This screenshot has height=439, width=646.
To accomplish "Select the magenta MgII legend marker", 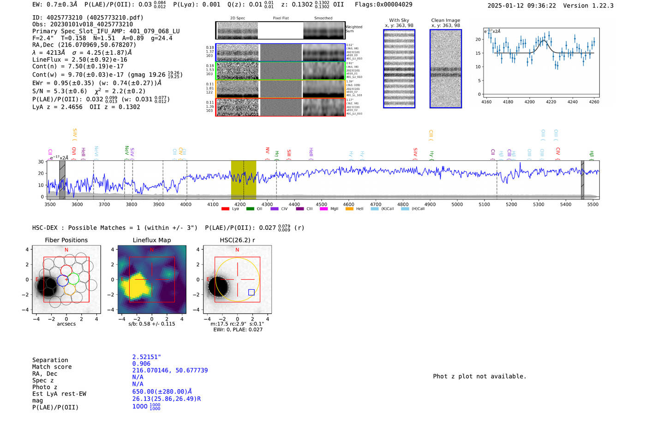I will pos(323,209).
